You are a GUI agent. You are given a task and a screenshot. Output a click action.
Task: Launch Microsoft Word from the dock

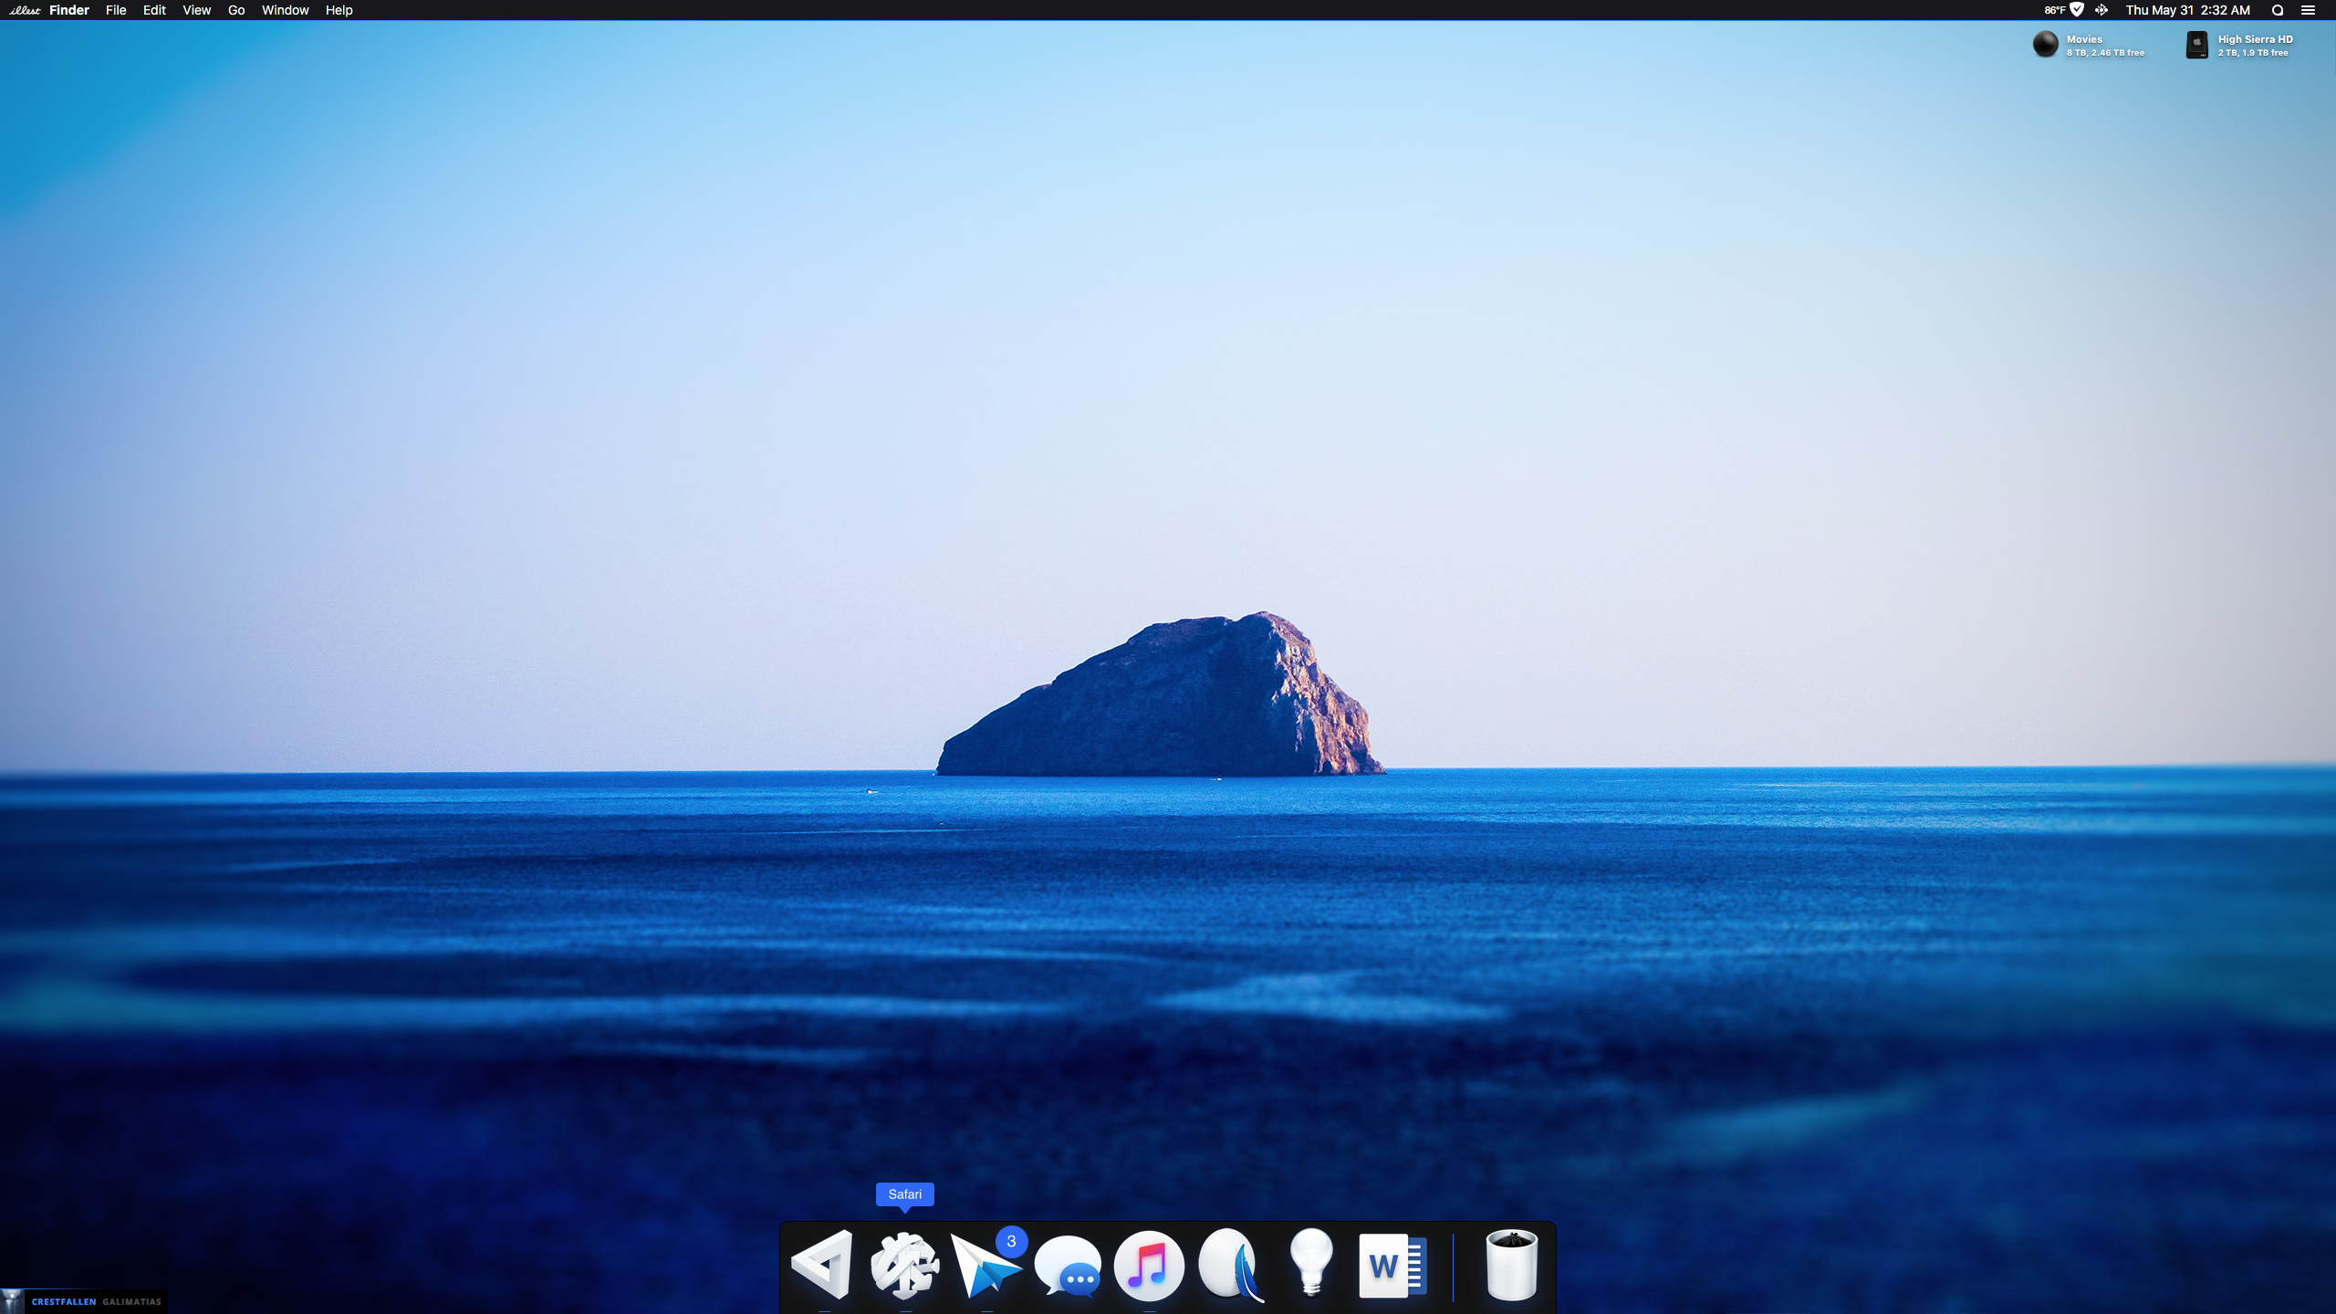pos(1392,1266)
